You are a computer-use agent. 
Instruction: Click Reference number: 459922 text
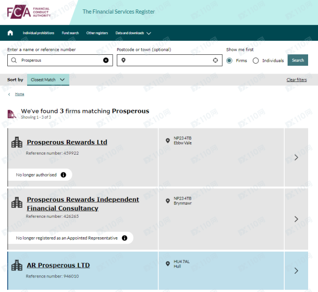click(52, 153)
